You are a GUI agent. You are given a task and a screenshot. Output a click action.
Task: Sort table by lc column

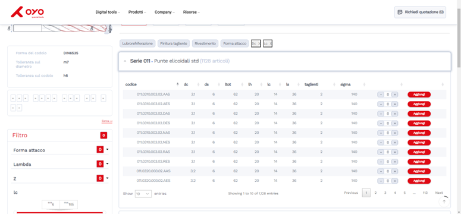pos(280,84)
